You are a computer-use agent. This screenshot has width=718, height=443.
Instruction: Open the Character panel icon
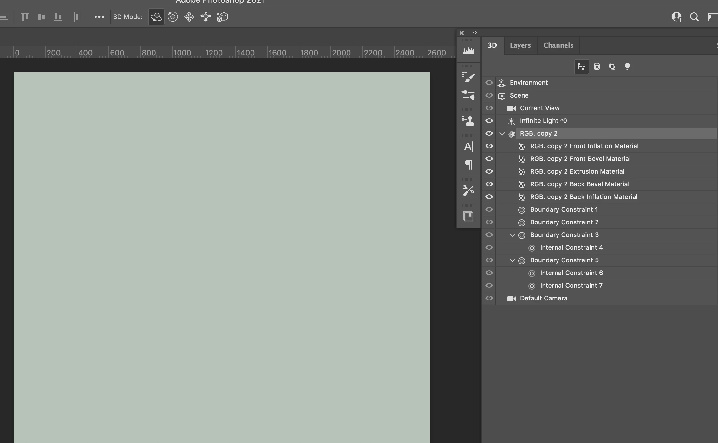coord(468,146)
